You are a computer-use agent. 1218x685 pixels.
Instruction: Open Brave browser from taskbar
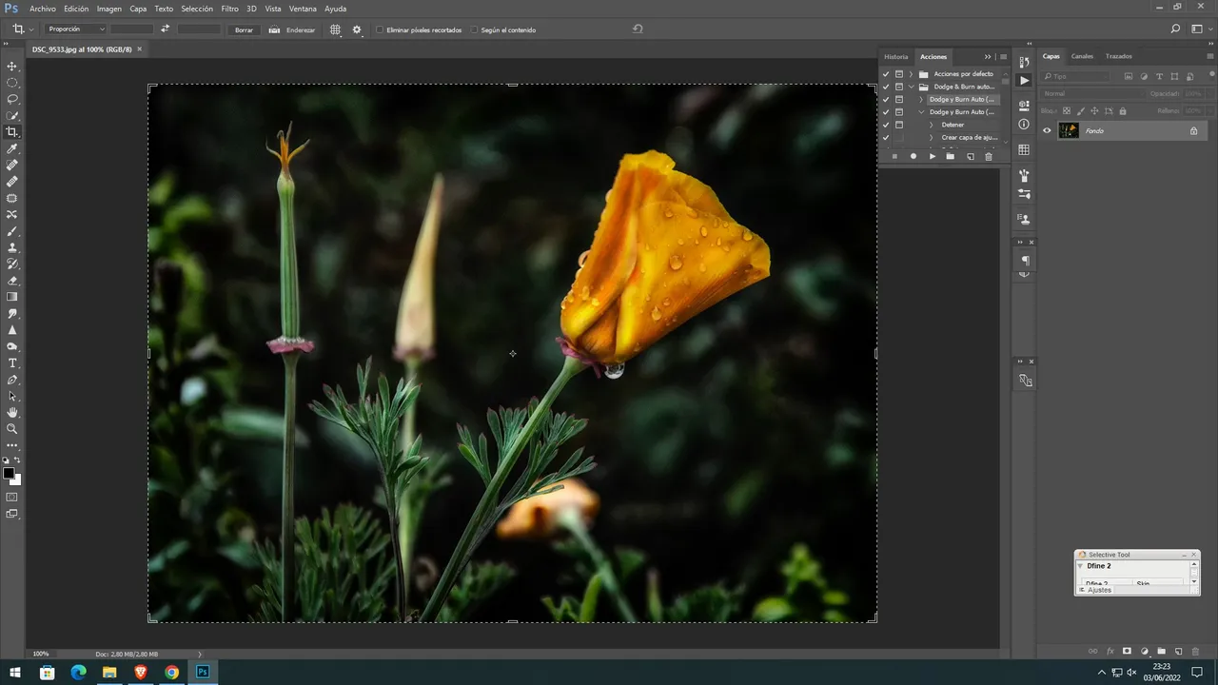click(x=140, y=673)
